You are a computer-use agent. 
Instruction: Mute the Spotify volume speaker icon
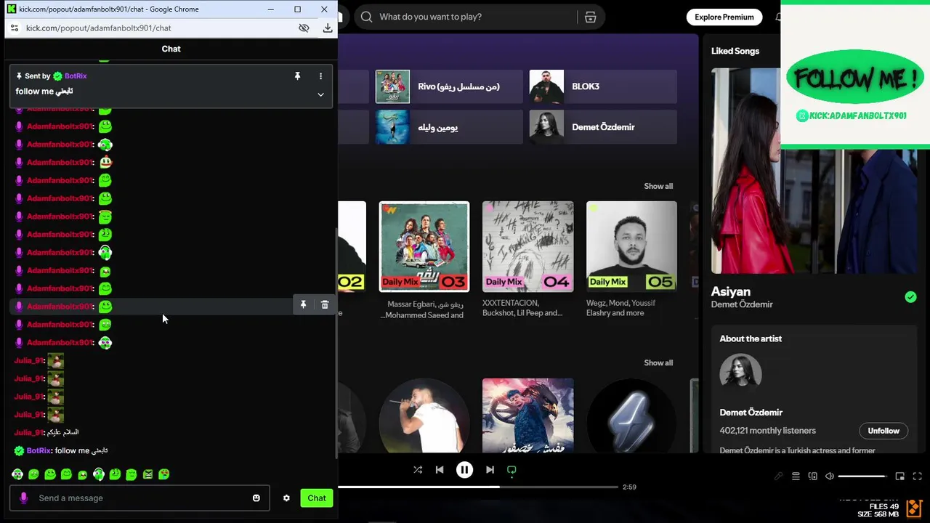(829, 477)
